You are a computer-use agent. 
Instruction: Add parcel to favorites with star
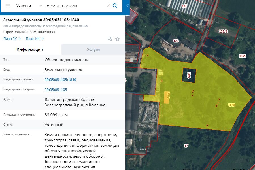[117, 39]
